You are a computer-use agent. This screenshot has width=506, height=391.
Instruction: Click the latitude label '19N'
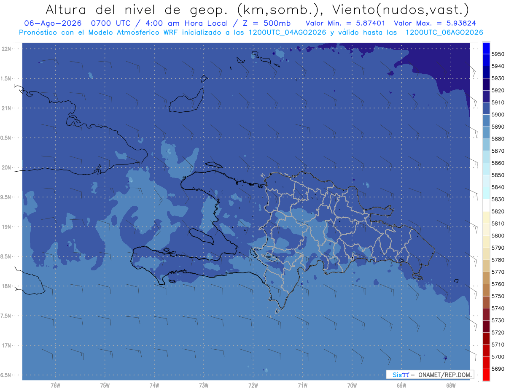tap(7, 227)
